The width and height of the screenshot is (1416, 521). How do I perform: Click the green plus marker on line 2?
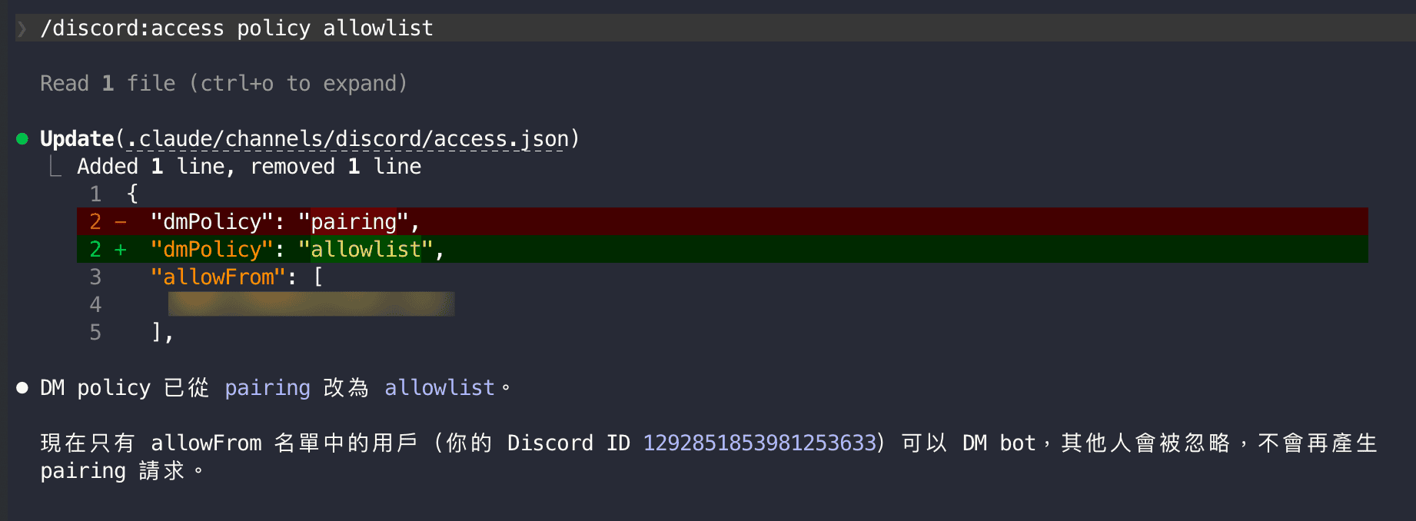point(121,250)
